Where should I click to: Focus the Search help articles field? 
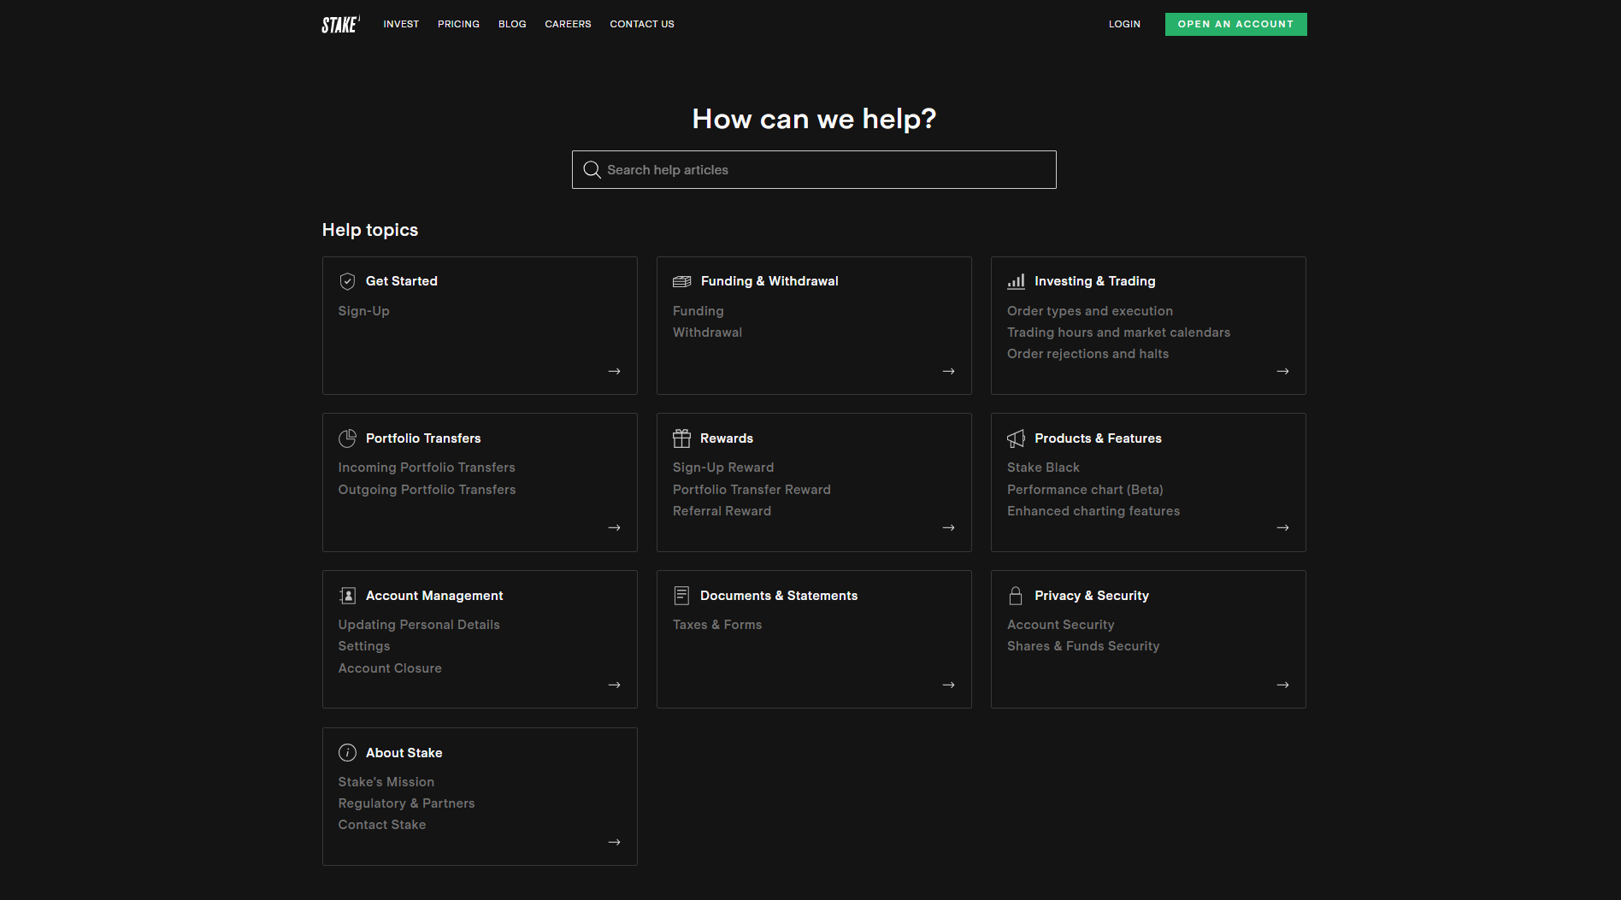(814, 170)
